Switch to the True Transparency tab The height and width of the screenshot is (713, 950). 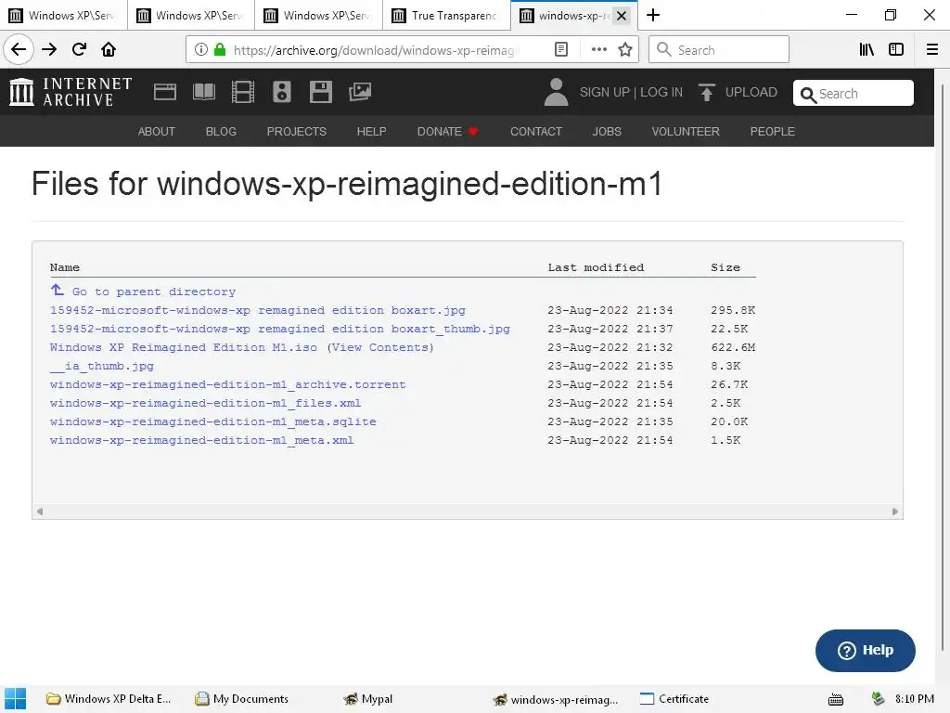click(446, 15)
